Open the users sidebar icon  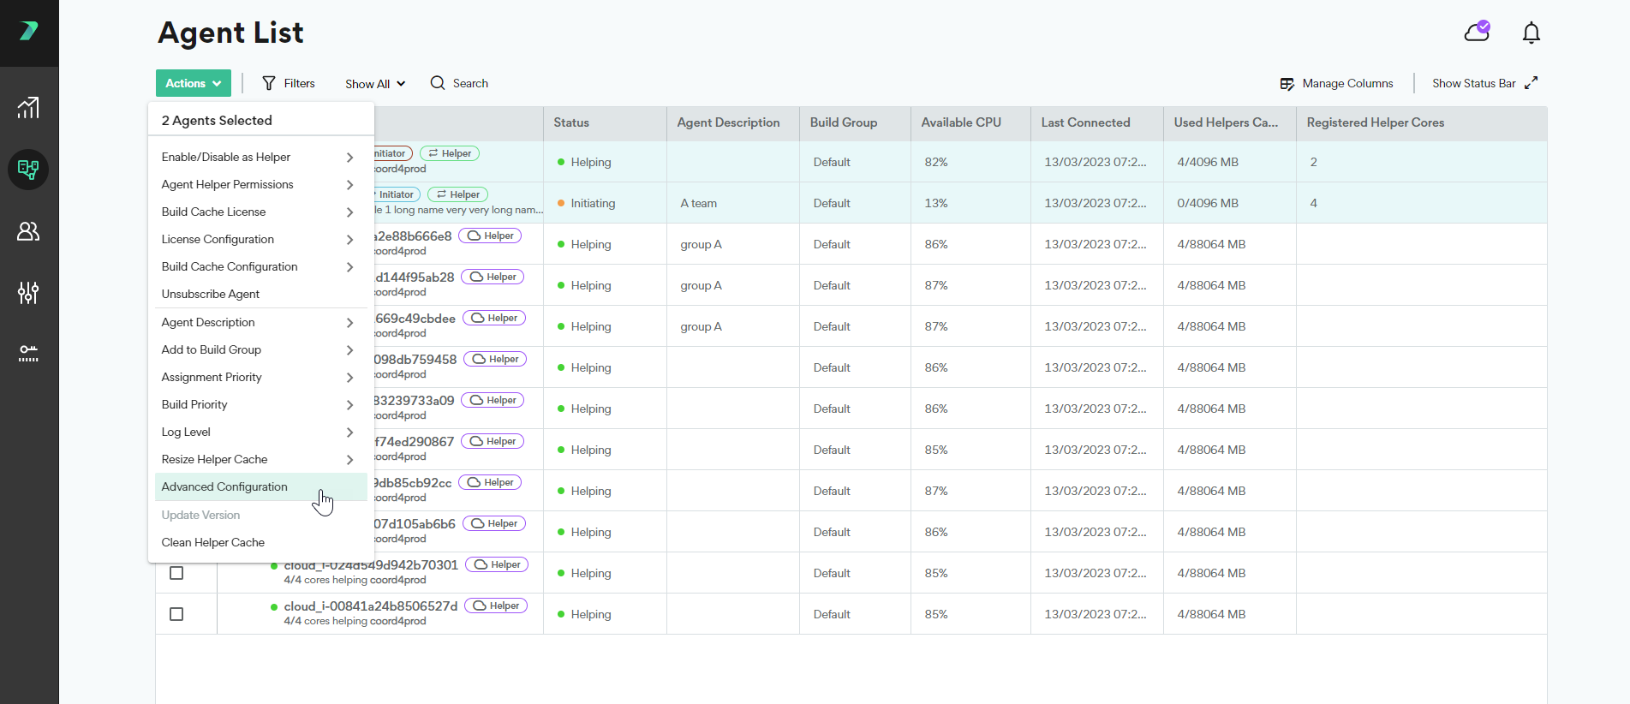(x=28, y=231)
